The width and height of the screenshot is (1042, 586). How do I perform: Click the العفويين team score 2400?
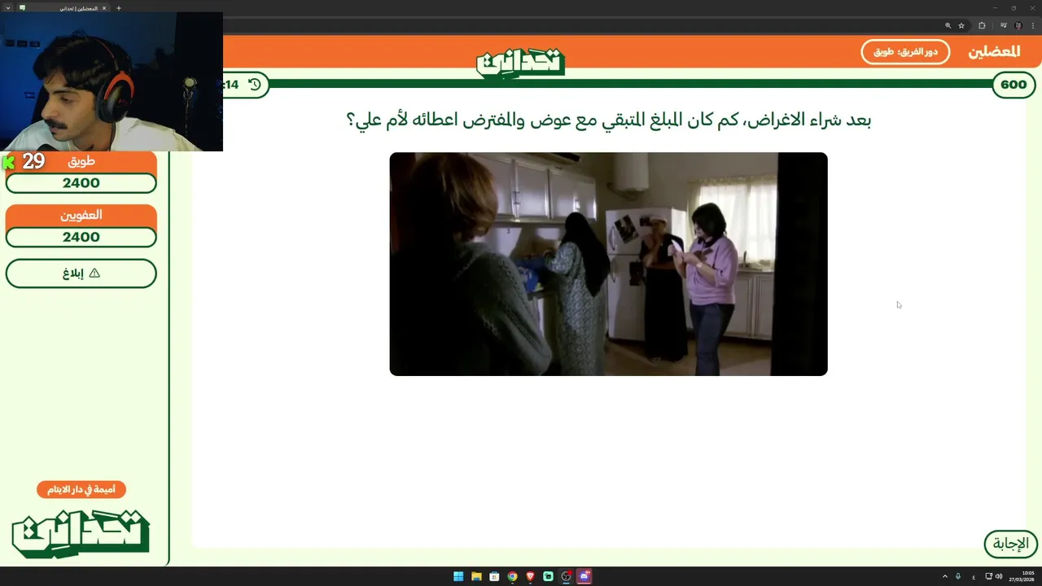click(81, 238)
